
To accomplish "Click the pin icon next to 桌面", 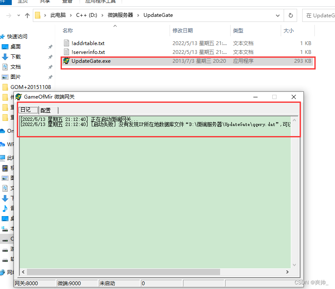I will (51, 47).
